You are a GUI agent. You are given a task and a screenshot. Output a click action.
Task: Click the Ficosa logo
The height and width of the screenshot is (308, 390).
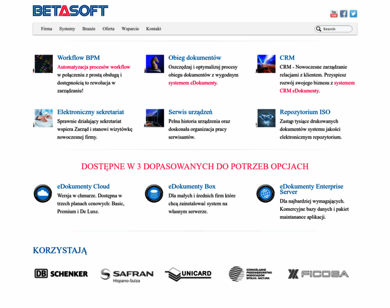[x=318, y=274]
